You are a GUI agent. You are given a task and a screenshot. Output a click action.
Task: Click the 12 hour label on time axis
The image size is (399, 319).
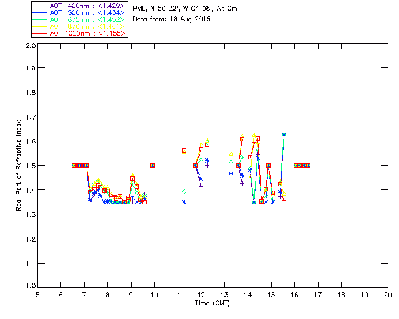[201, 295]
